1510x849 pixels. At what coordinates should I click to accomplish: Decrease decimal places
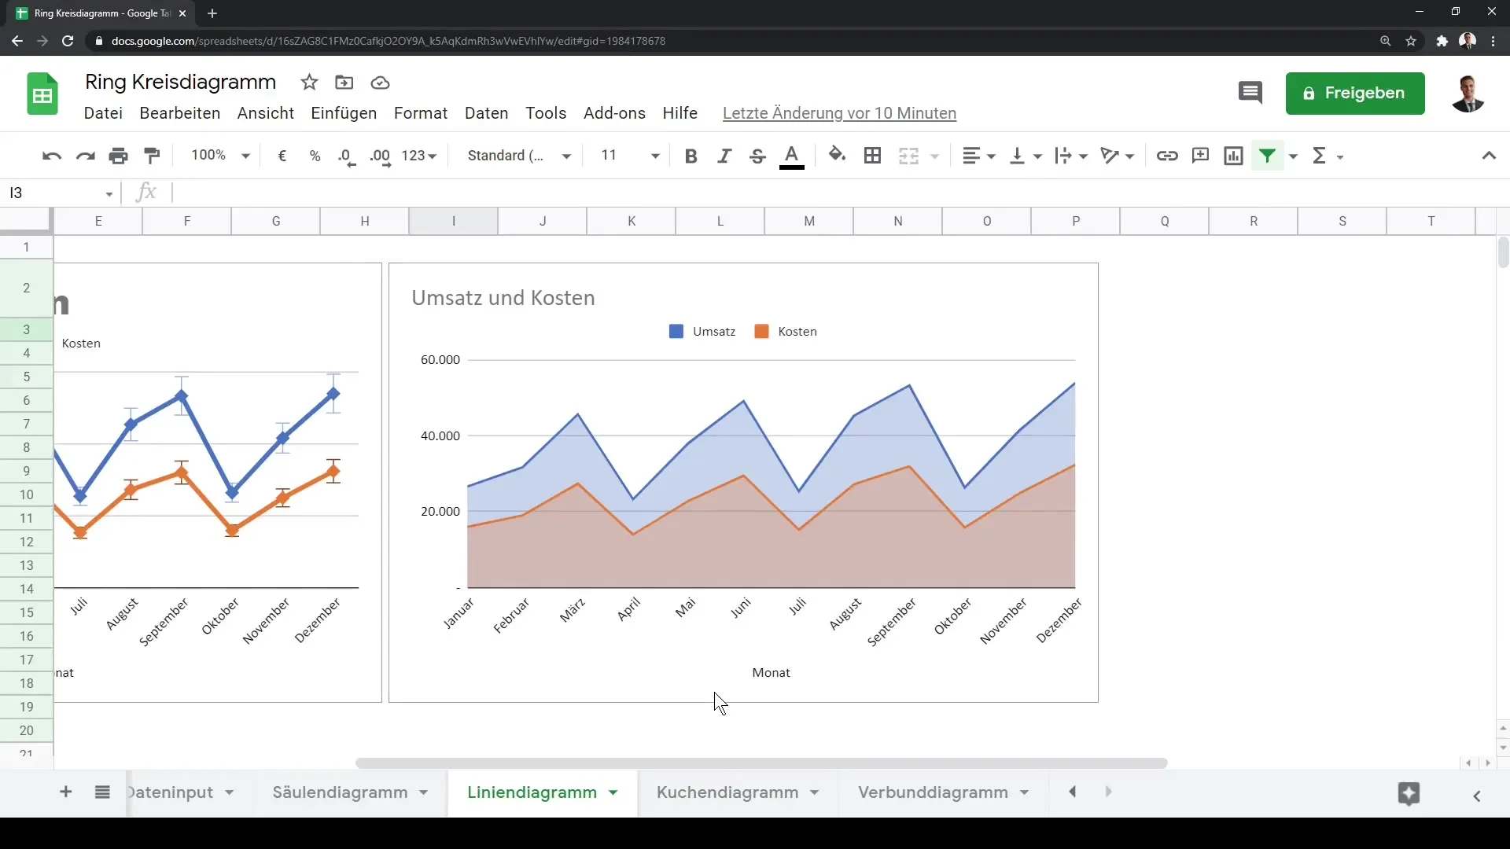(x=347, y=156)
